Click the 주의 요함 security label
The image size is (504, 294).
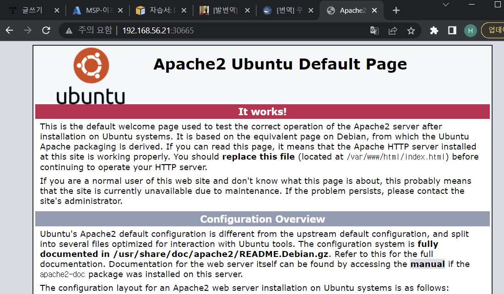pos(95,30)
